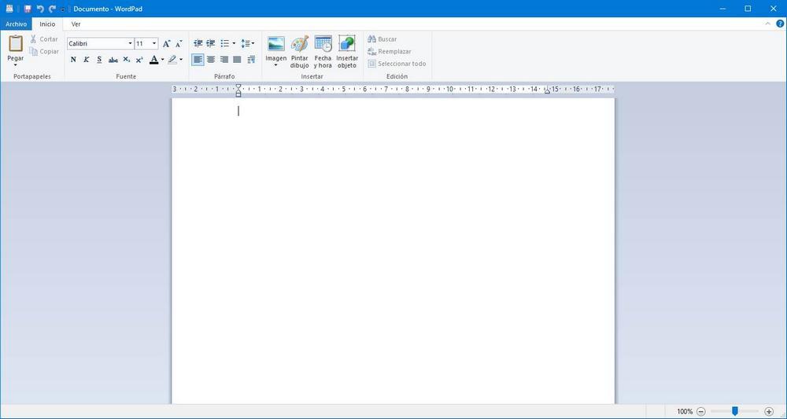
Task: Click the zoom out minus button
Action: click(x=701, y=411)
